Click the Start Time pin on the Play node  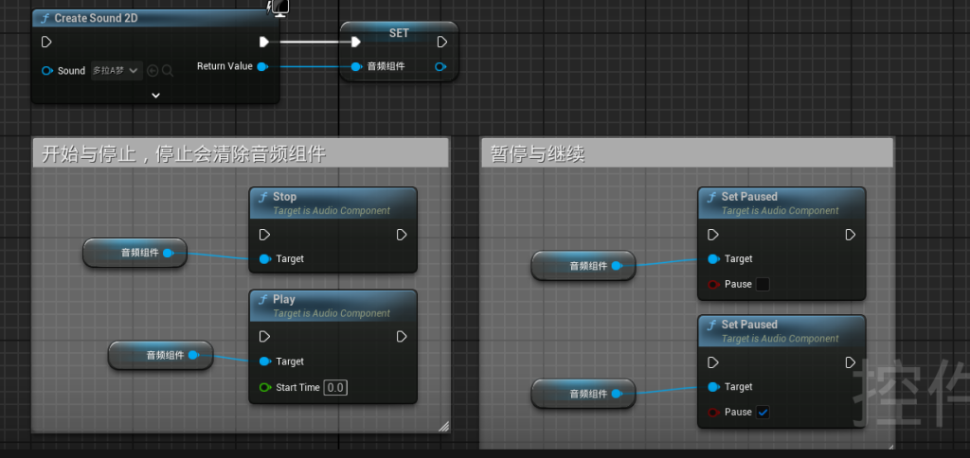(264, 387)
